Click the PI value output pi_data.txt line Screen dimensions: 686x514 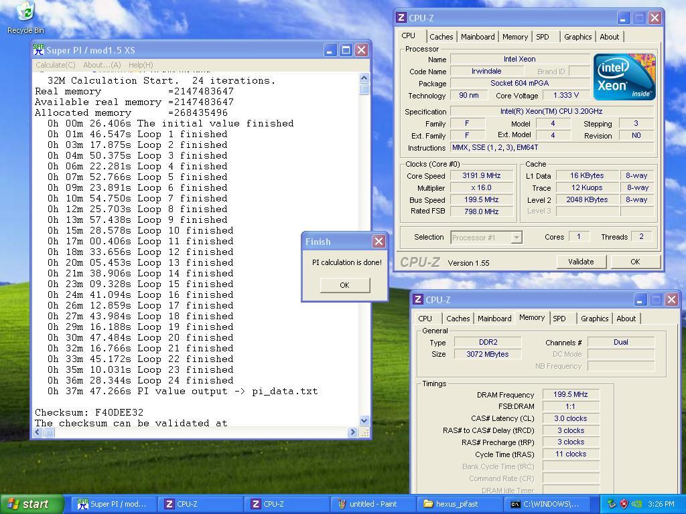(x=183, y=391)
